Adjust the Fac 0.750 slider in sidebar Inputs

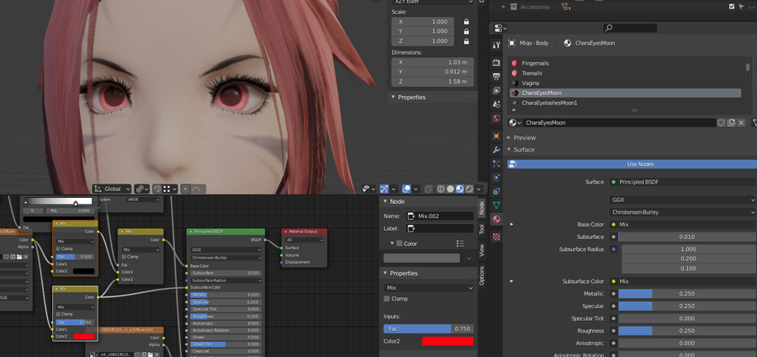coord(429,328)
